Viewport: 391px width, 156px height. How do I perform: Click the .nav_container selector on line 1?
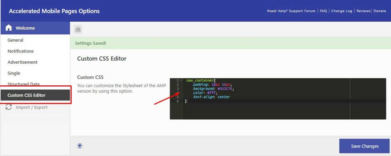(x=199, y=80)
